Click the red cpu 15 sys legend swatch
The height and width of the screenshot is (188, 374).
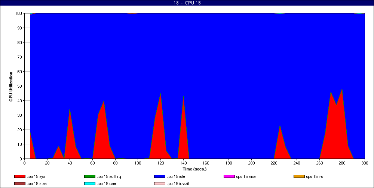pos(20,176)
